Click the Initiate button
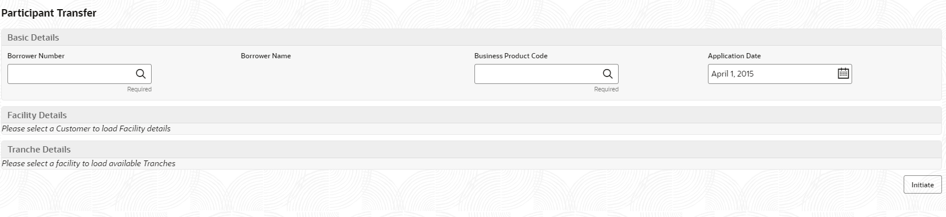Image resolution: width=946 pixels, height=217 pixels. [x=922, y=184]
